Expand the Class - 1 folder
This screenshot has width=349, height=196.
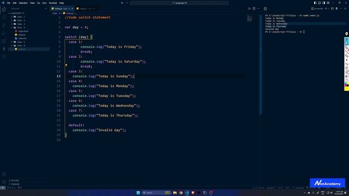tap(21, 17)
